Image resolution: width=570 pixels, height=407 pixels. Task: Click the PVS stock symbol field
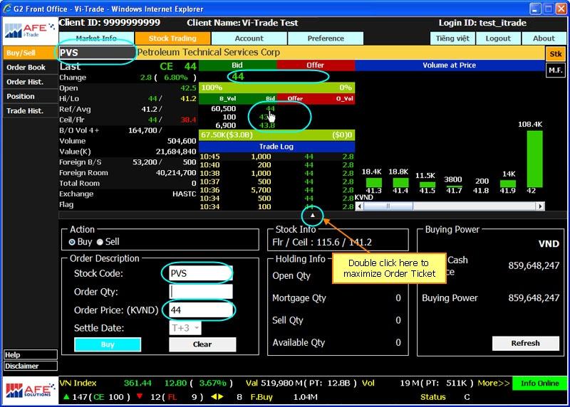[x=97, y=53]
